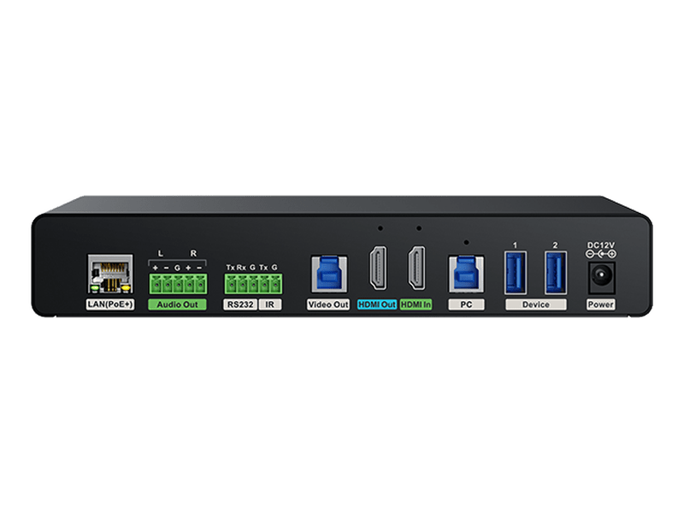684x513 pixels.
Task: Click the R channel label
Action: pyautogui.click(x=193, y=253)
